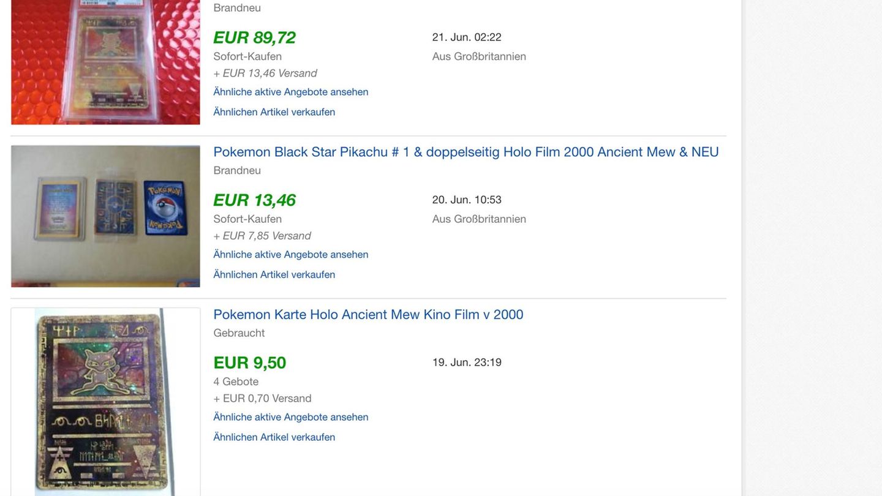
Task: Click the '20. Jun. 10:53' sale date
Action: (467, 200)
